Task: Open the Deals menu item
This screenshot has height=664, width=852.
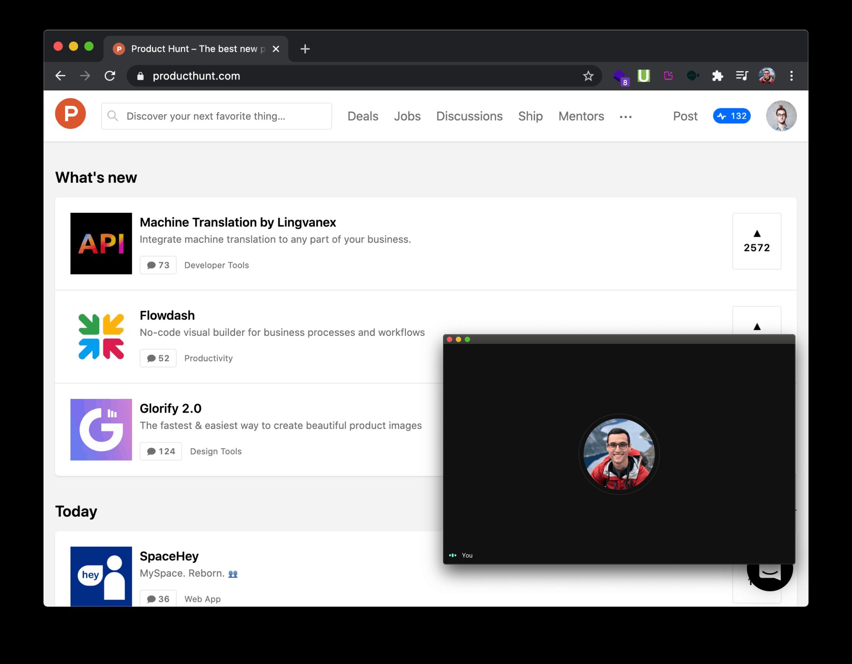Action: coord(362,116)
